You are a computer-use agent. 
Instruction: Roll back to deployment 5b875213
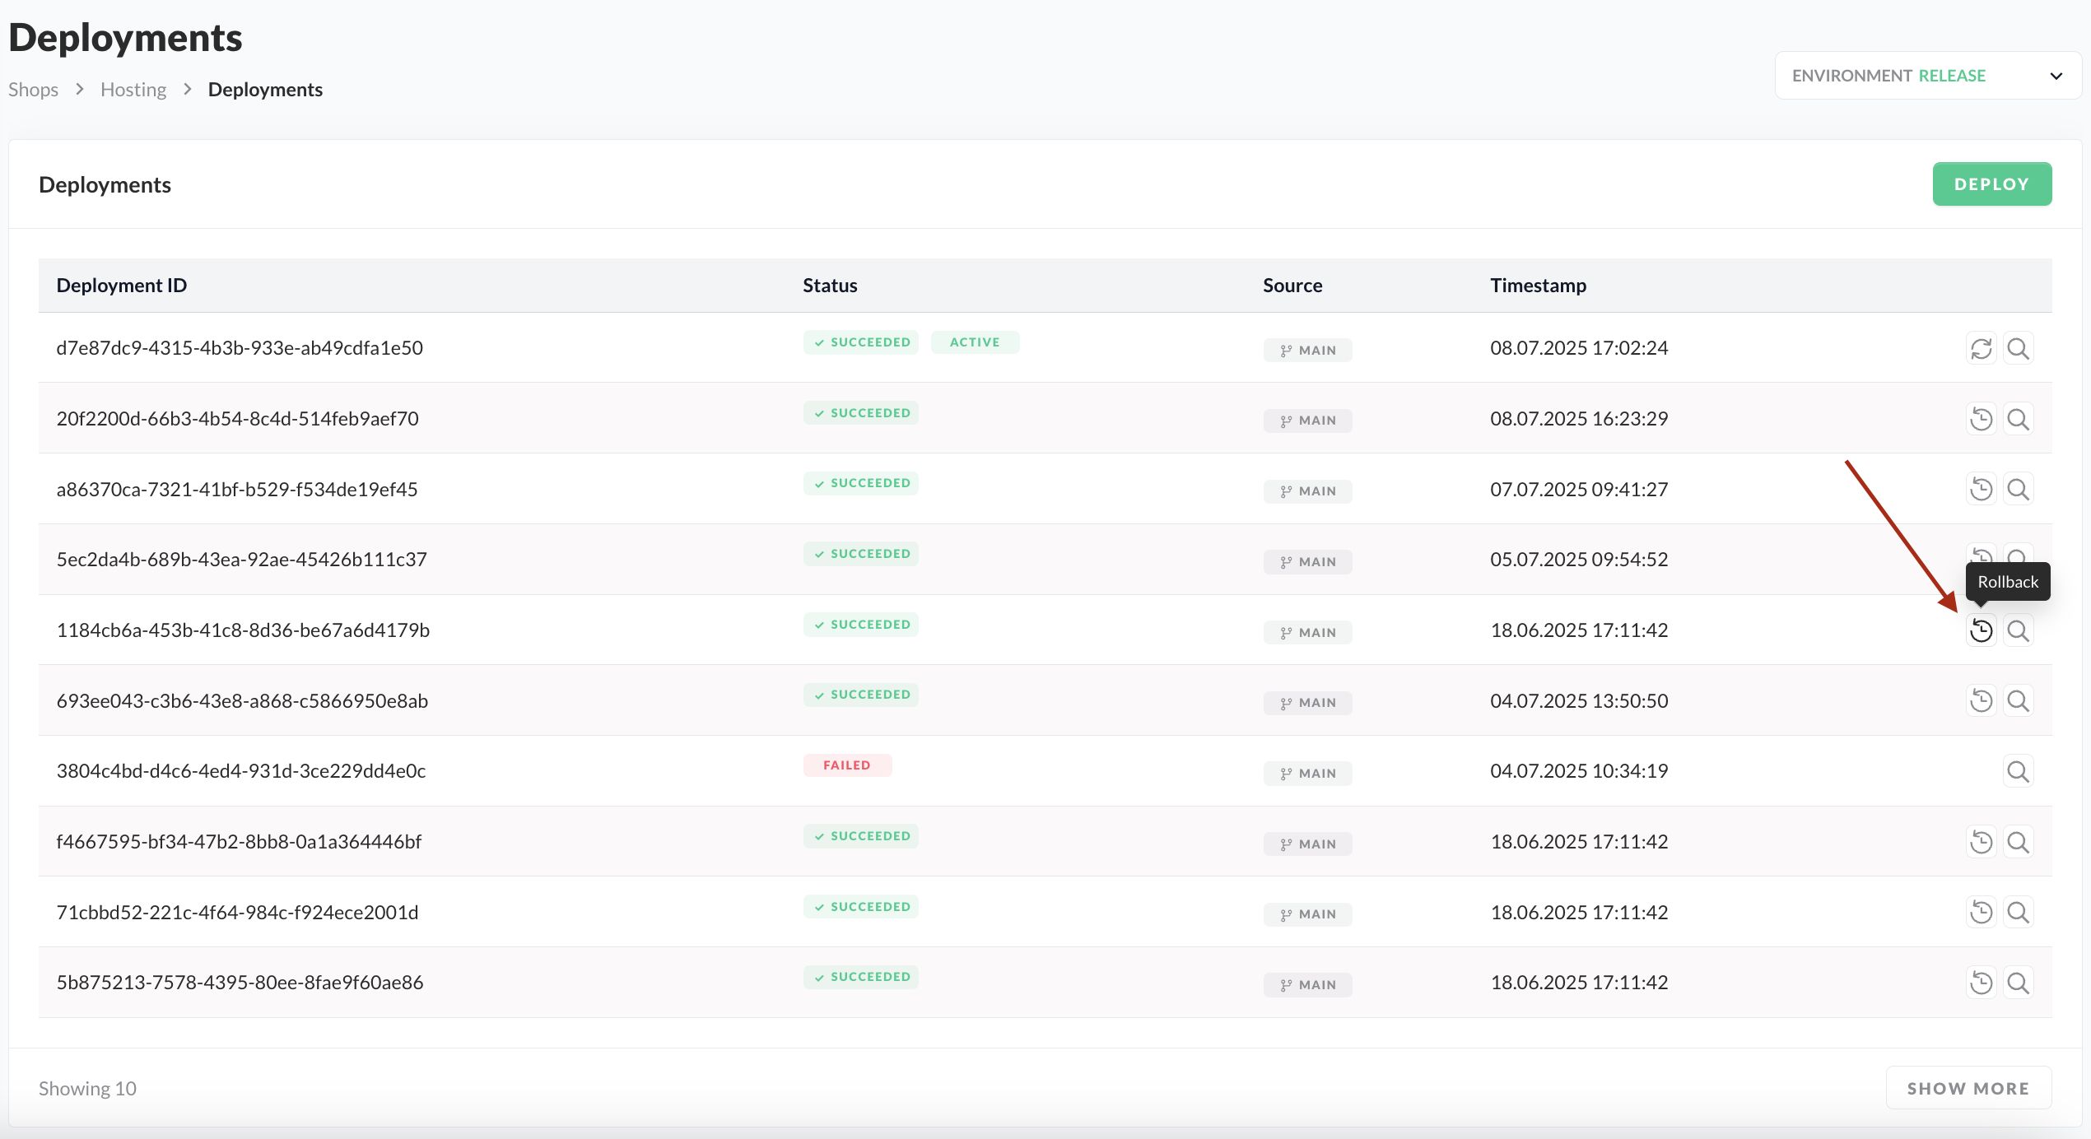coord(1981,983)
